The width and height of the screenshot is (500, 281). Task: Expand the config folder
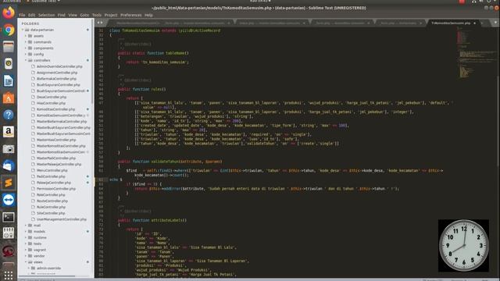tap(26, 54)
